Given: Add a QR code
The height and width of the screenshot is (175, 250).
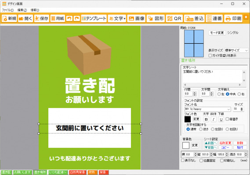Looking at the screenshot, I should [174, 18].
